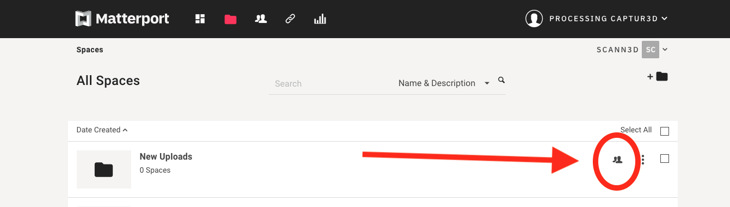Viewport: 730px width, 207px height.
Task: Open the link icon in top navigation
Action: coord(290,19)
